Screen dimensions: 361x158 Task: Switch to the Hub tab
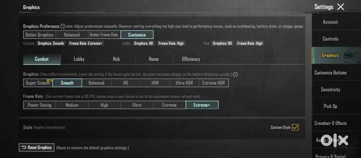tap(116, 59)
